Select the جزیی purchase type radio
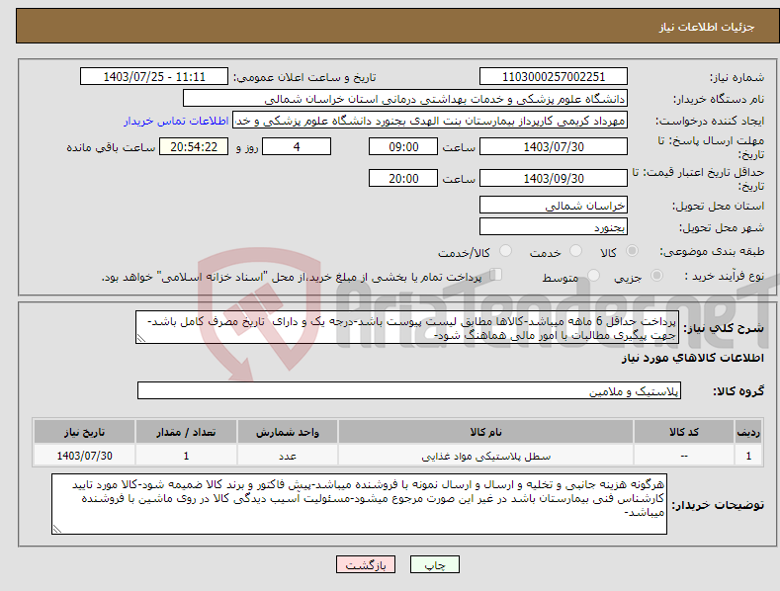780x591 pixels. coord(656,276)
